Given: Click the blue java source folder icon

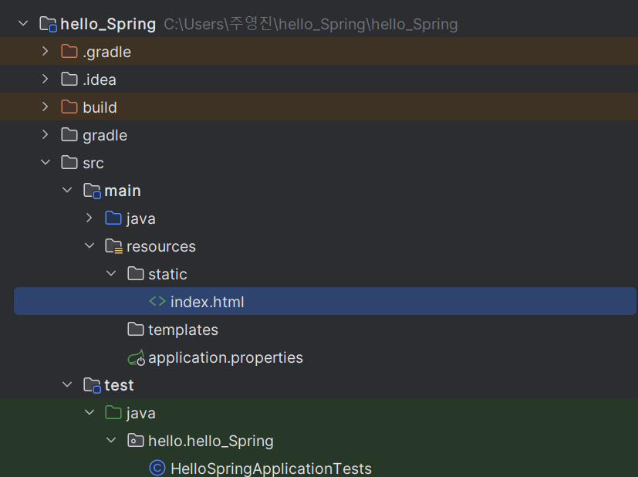Looking at the screenshot, I should click(x=113, y=218).
